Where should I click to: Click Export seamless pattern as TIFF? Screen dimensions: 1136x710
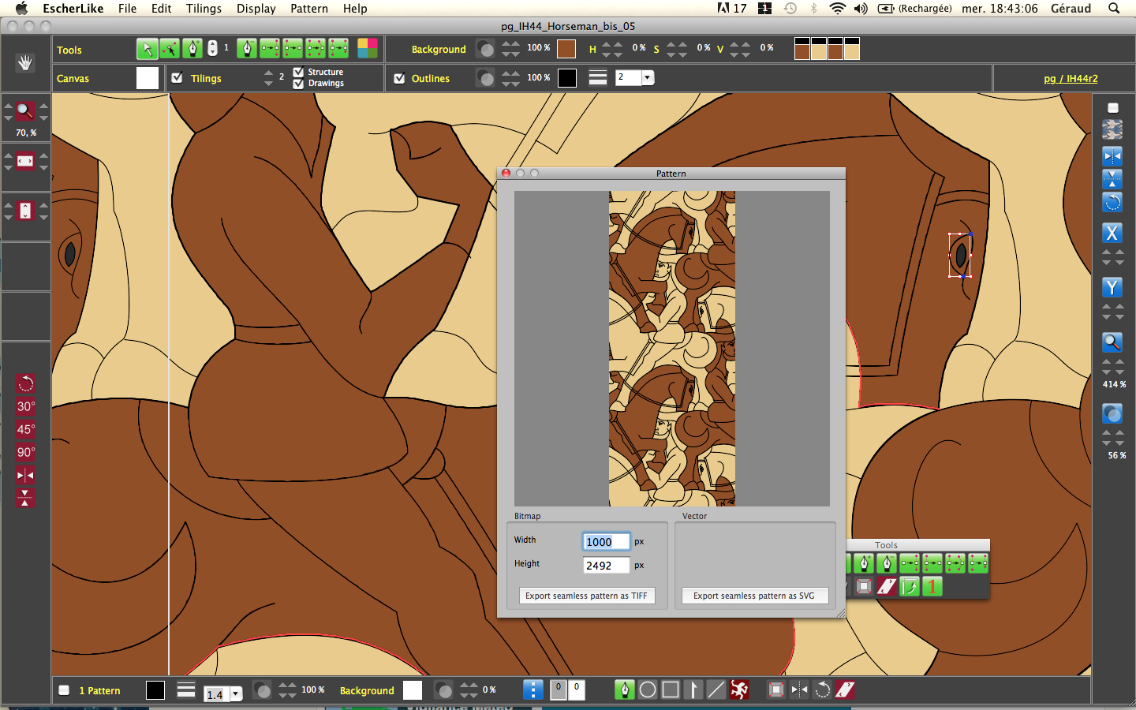point(586,596)
